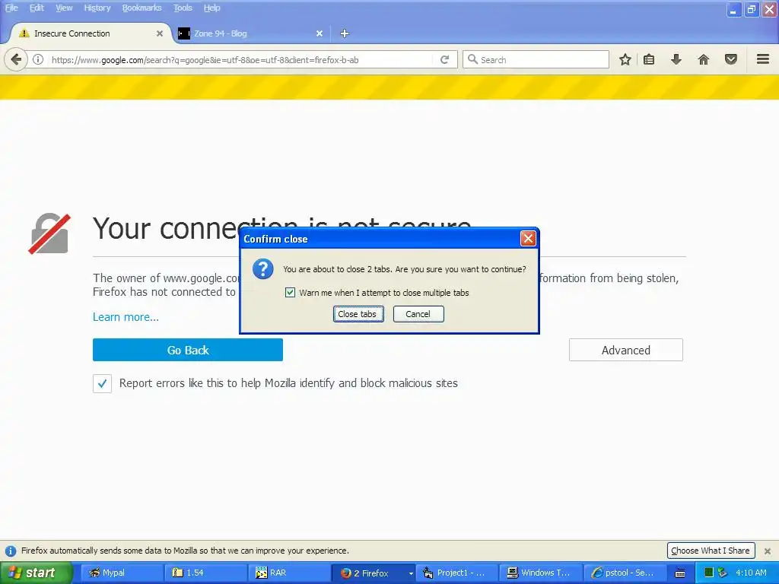Click the search magnifier icon
This screenshot has height=584, width=779.
click(x=472, y=59)
